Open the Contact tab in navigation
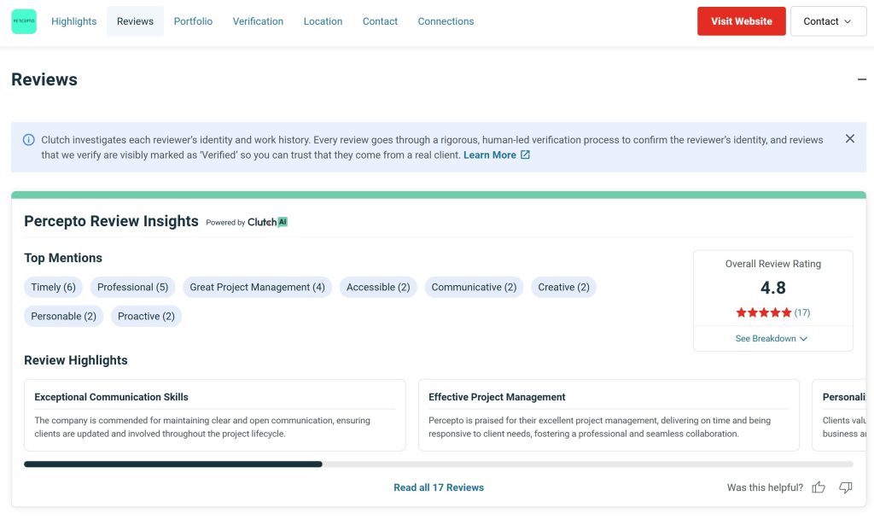The height and width of the screenshot is (519, 874). point(380,21)
